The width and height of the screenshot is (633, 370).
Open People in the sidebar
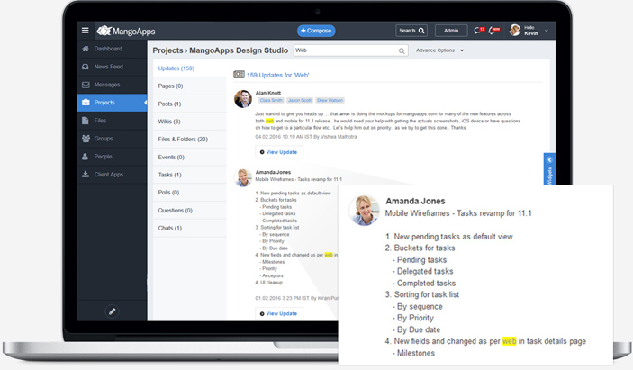click(x=112, y=156)
